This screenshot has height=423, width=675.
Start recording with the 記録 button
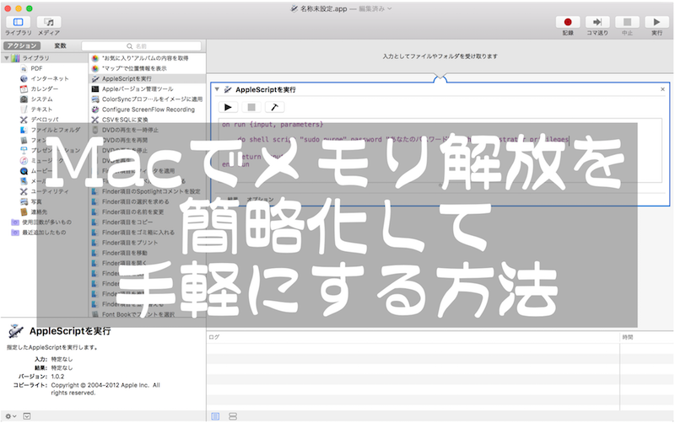[x=567, y=22]
